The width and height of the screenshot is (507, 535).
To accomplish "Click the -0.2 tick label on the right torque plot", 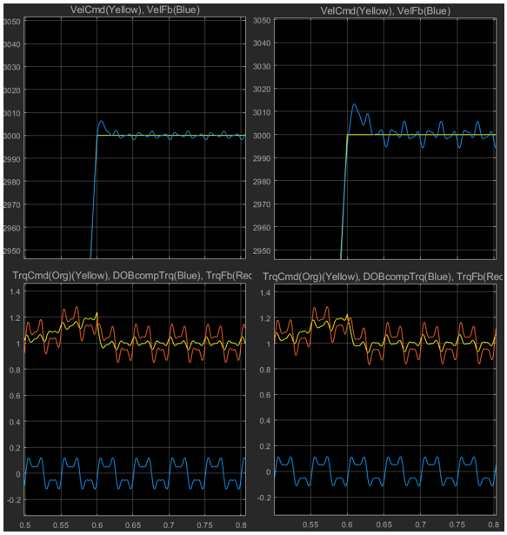I will [264, 498].
